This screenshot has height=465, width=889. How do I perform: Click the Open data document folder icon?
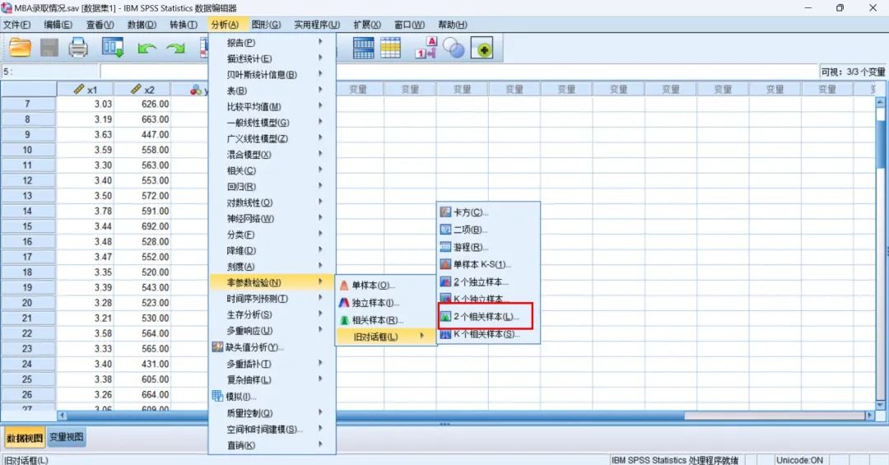coord(20,48)
